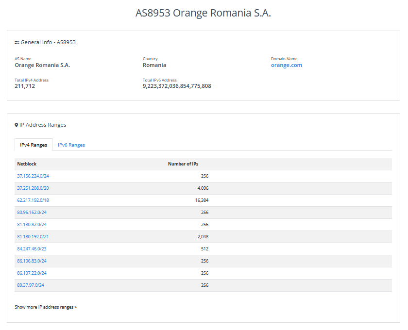408x330 pixels.
Task: Open netblock 81.180.82.0/24
Action: pos(32,225)
